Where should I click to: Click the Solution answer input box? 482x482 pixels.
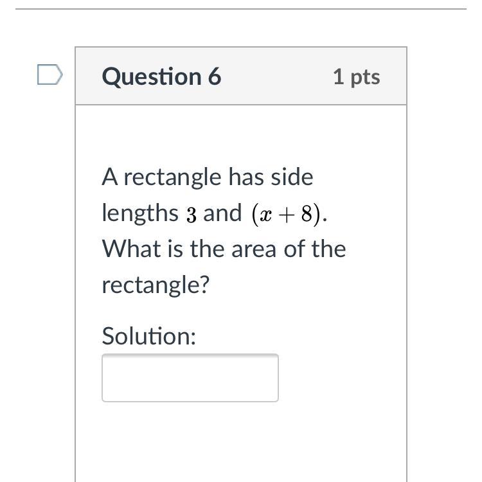click(x=190, y=378)
